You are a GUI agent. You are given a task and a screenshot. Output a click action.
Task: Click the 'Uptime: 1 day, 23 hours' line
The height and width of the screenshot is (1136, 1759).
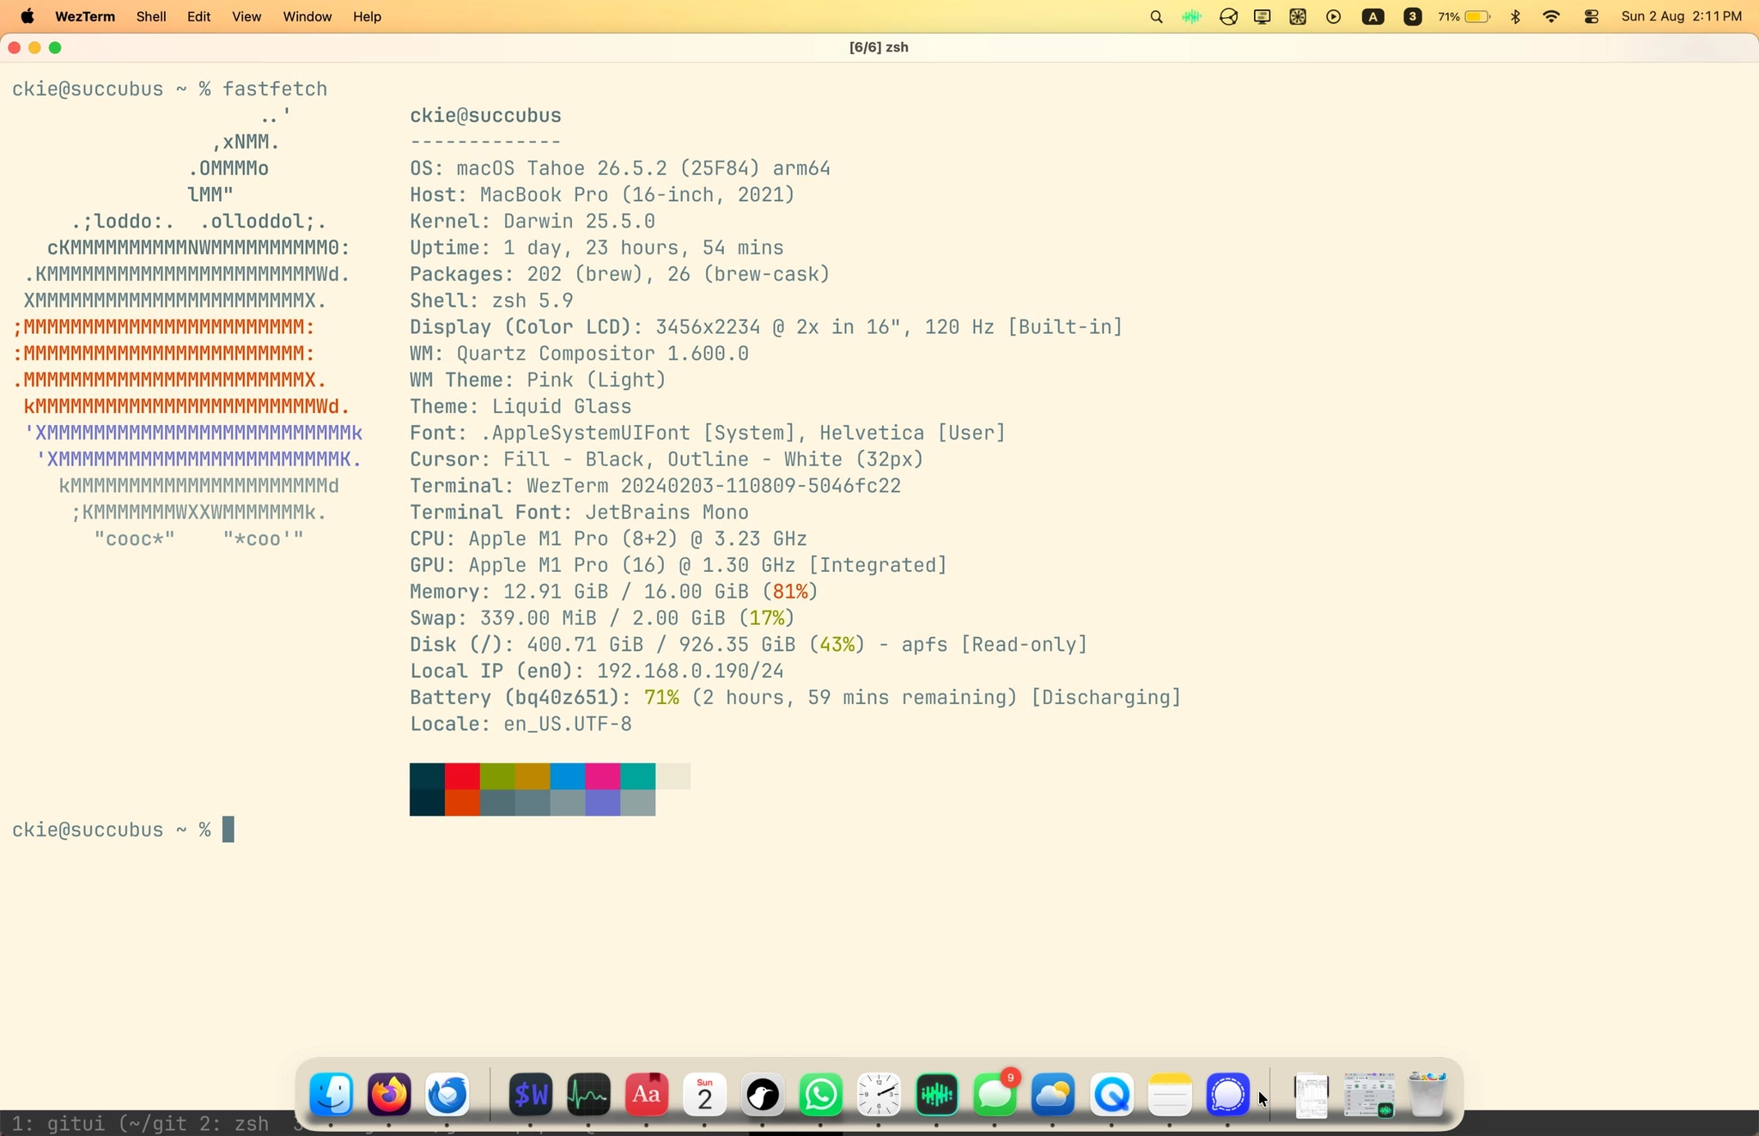pyautogui.click(x=597, y=248)
